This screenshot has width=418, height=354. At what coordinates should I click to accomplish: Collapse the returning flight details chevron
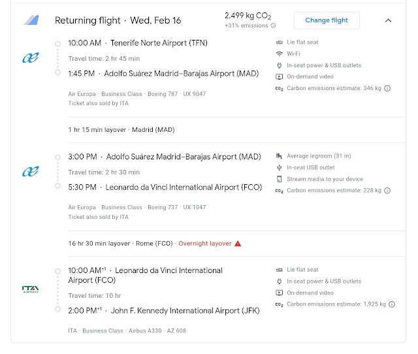coord(388,20)
